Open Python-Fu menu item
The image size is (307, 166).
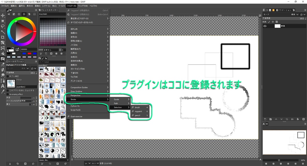tap(88, 106)
